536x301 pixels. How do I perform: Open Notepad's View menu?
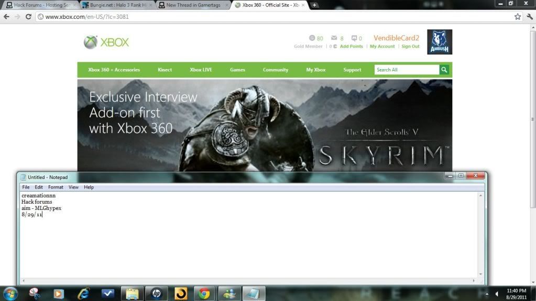click(x=73, y=187)
